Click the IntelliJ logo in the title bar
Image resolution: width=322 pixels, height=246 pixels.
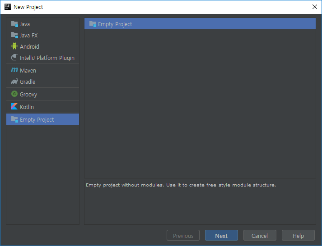coord(8,7)
